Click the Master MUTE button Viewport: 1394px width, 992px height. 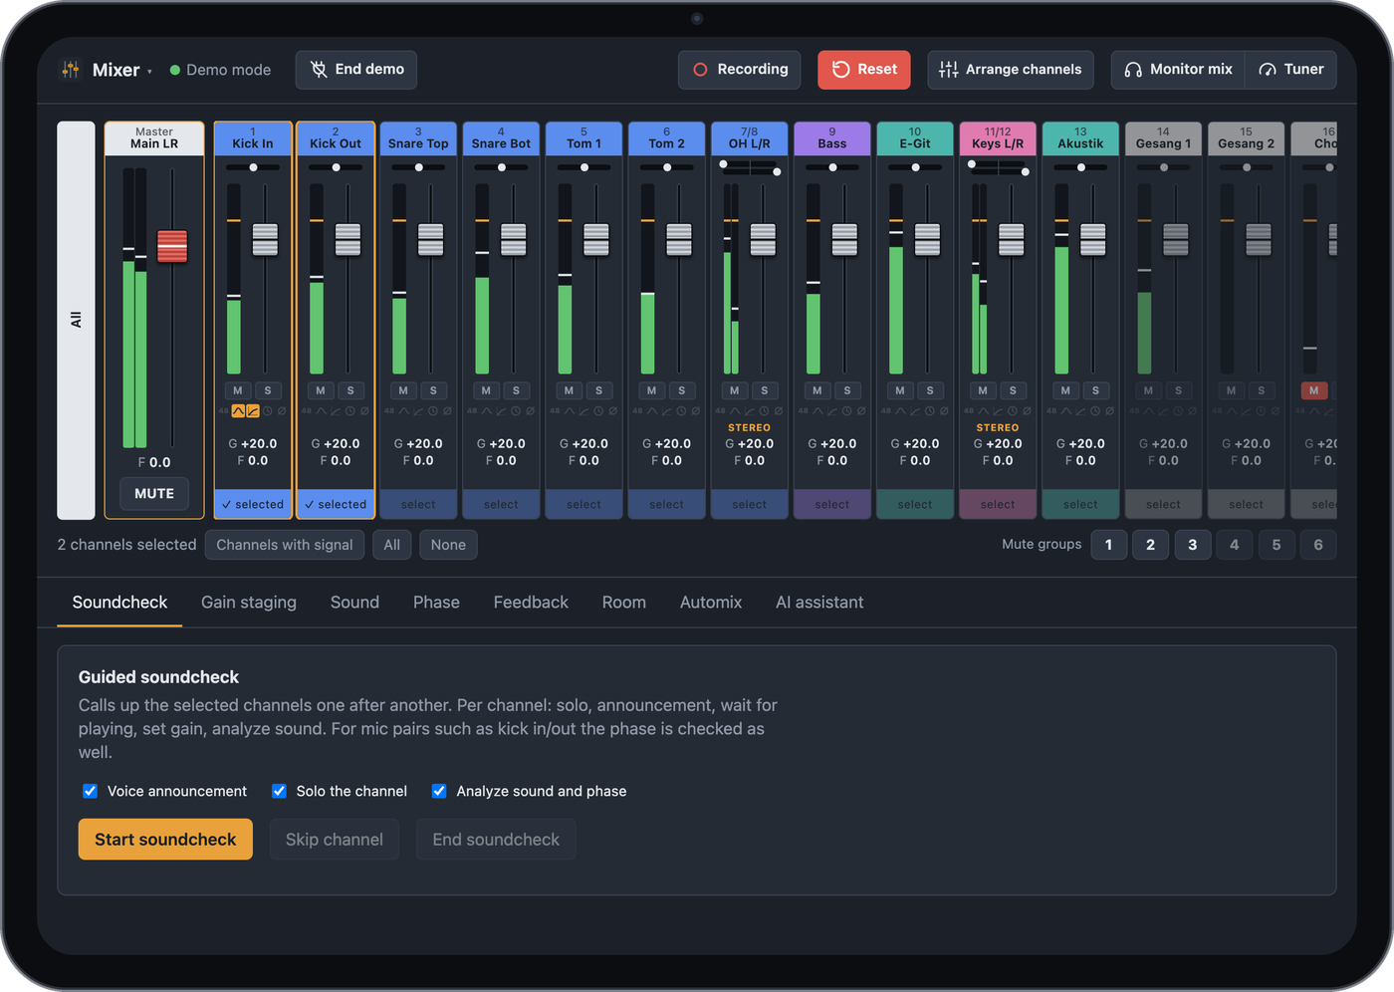pos(154,493)
